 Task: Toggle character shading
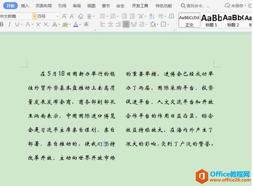[x=86, y=25]
